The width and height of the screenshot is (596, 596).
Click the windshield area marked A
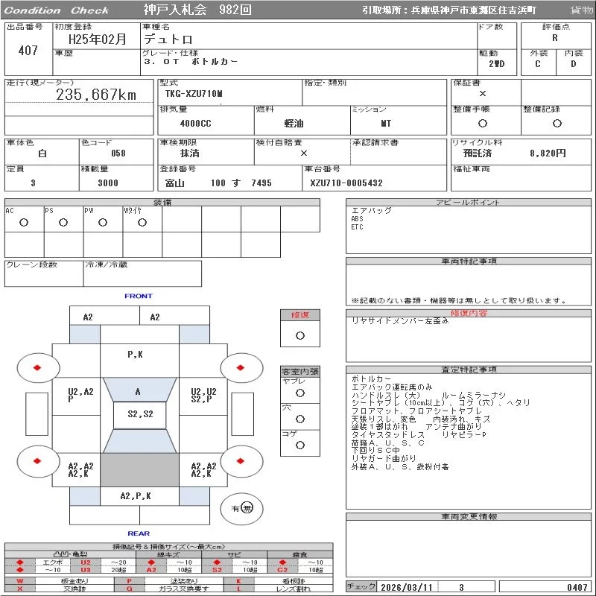[138, 392]
